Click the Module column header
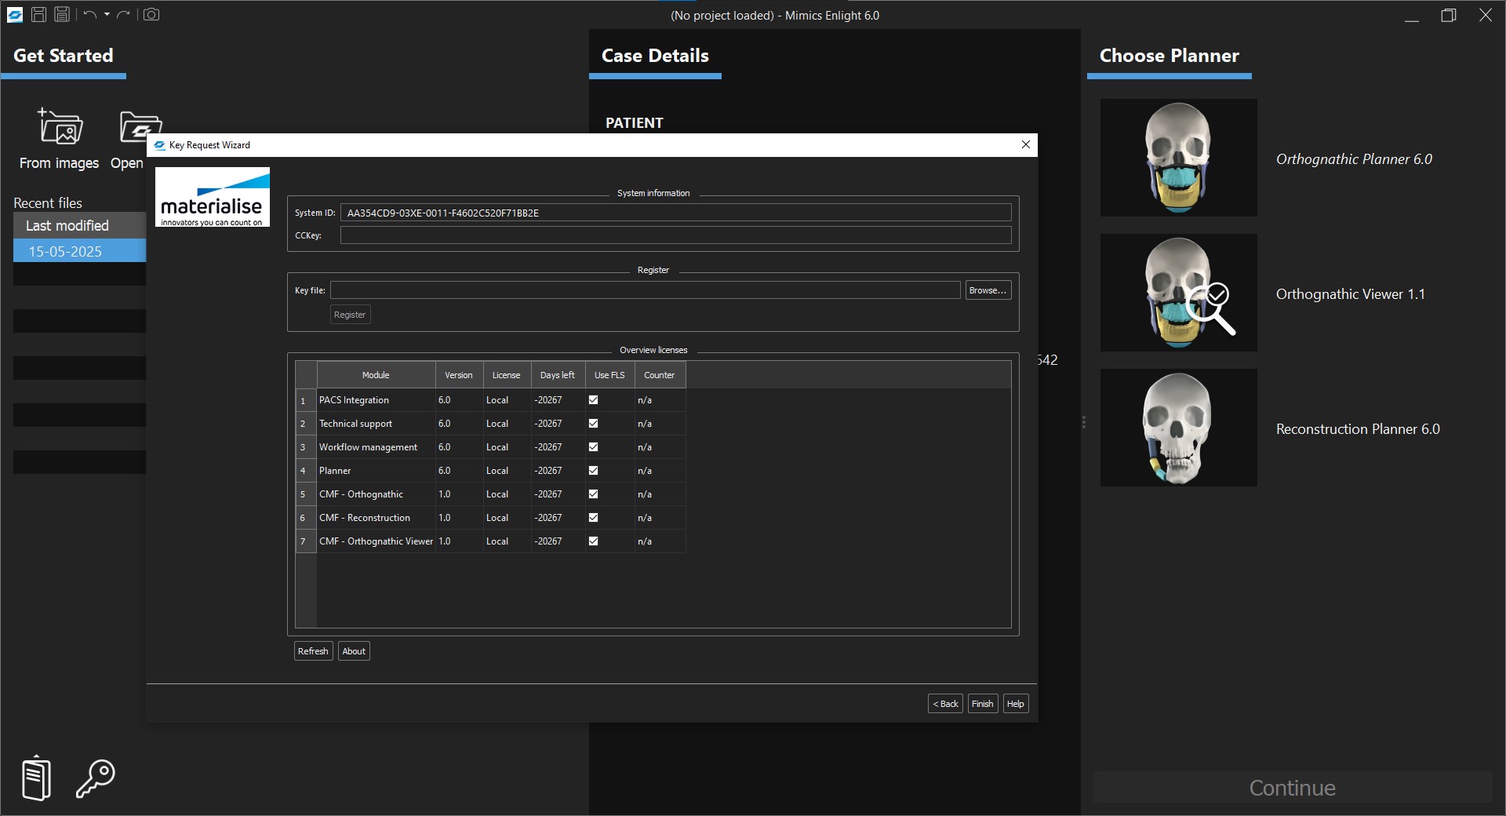 (x=376, y=375)
